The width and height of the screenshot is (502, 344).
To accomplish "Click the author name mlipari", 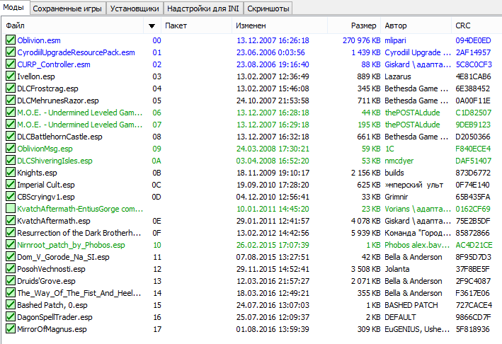I will point(395,40).
